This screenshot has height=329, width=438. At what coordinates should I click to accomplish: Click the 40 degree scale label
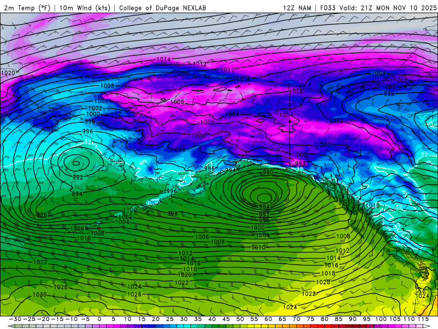click(x=212, y=319)
